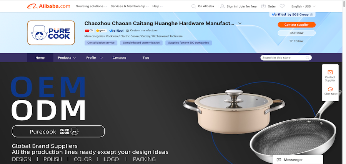Open the Services & Membership dropdown
Viewport: 346px width, 164px height.
pyautogui.click(x=130, y=6)
